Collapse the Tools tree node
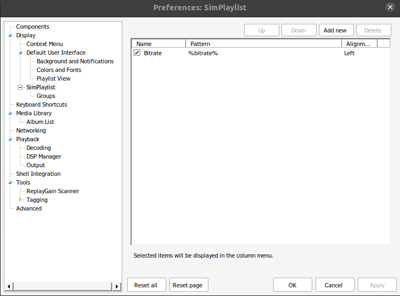Image resolution: width=400 pixels, height=296 pixels. (10, 183)
